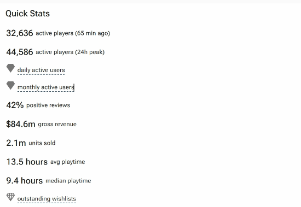Click the 32,636 active players count
The height and width of the screenshot is (207, 301).
[x=20, y=33]
